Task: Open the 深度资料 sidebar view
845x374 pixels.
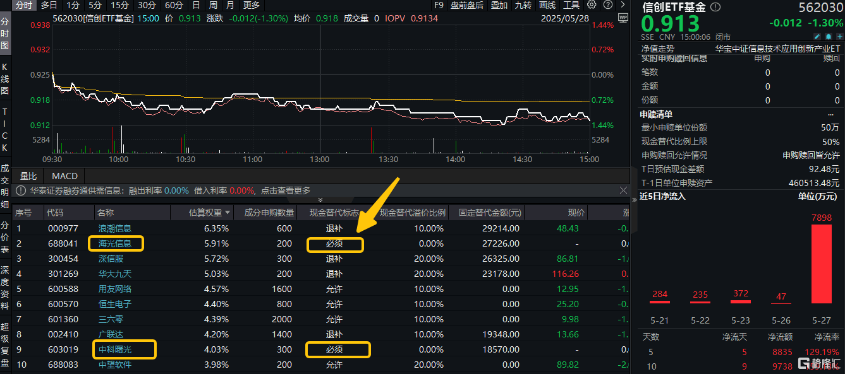Action: [x=5, y=288]
